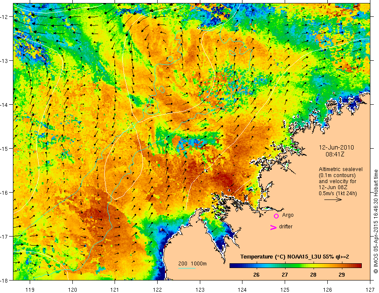
Task: Click the '(0.1m contours)' caption text
Action: click(337, 175)
